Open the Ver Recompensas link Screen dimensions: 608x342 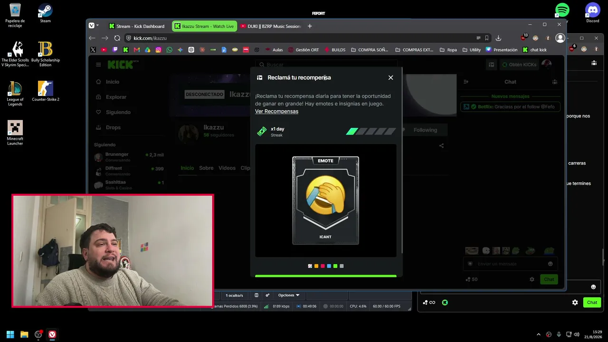(276, 111)
